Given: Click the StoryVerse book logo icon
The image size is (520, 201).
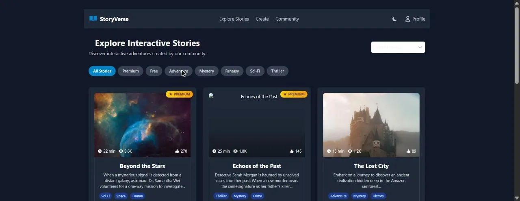Looking at the screenshot, I should [93, 19].
